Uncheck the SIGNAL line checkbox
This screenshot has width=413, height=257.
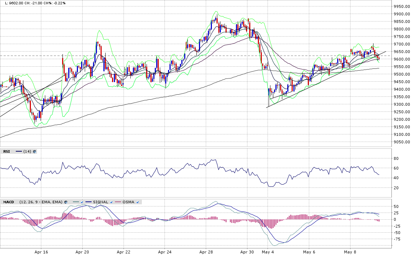pos(111,202)
